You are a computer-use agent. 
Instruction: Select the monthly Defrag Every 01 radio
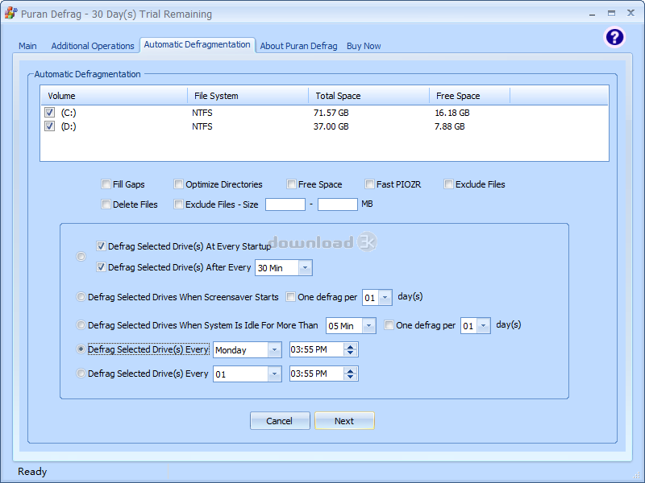[81, 373]
